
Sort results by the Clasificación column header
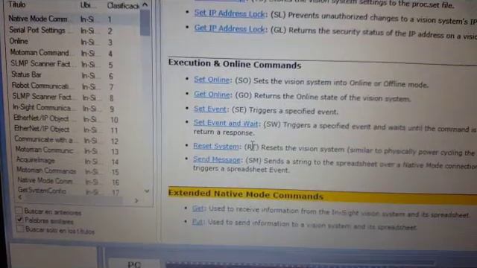pyautogui.click(x=123, y=6)
